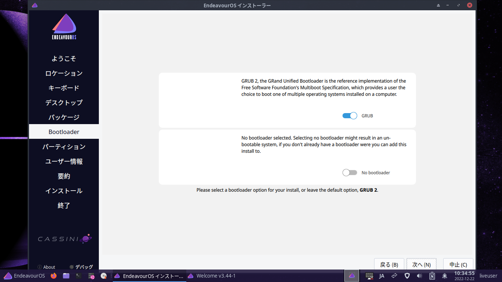This screenshot has height=282, width=502.
Task: Click the EndeavourOS logo in sidebar
Action: coord(64,27)
